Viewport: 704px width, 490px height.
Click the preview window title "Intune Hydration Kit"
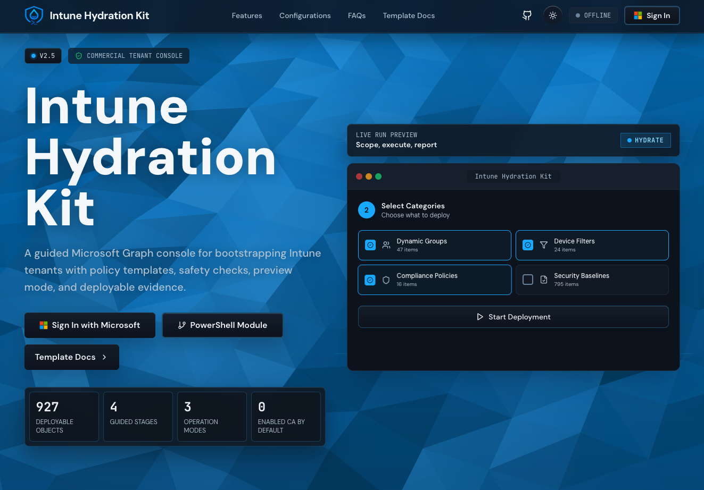[513, 176]
